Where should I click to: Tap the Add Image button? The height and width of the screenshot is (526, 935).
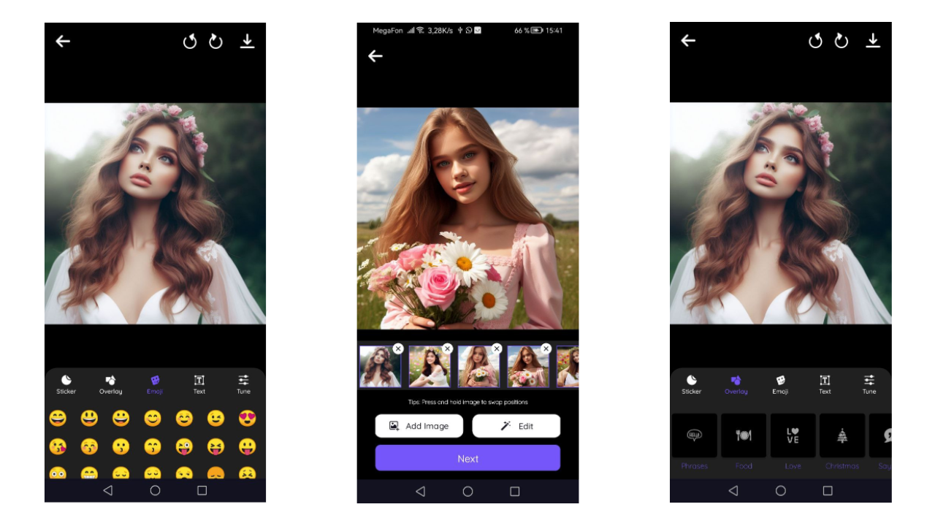pos(419,426)
